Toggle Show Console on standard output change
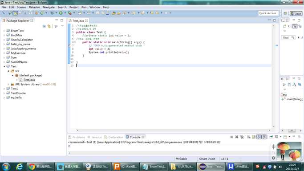The image size is (304, 171). tap(259, 137)
